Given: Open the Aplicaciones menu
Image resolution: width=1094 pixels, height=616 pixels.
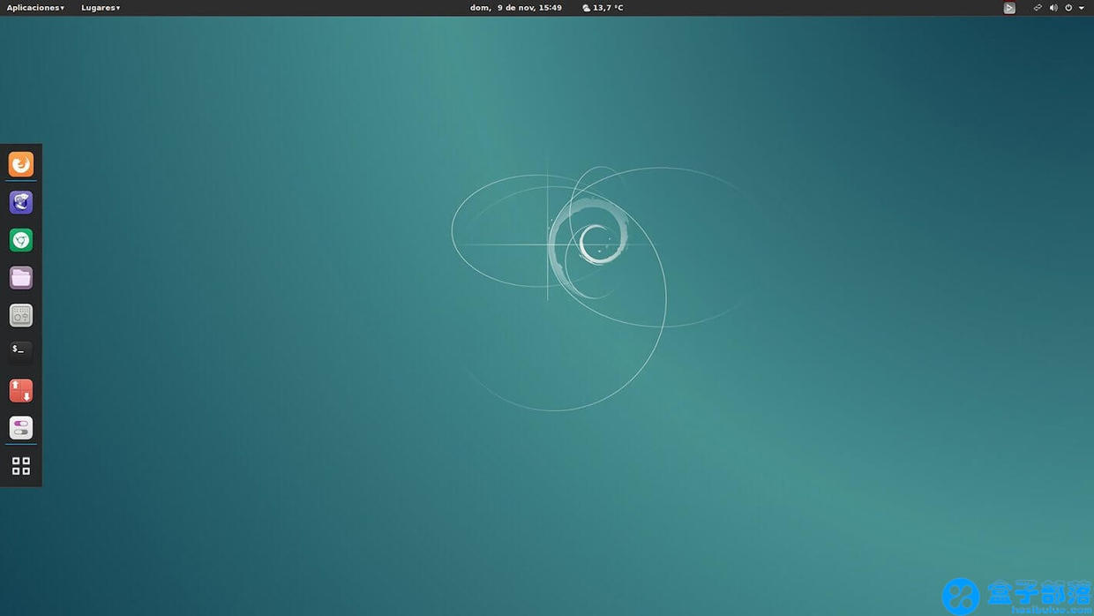Looking at the screenshot, I should [x=35, y=8].
